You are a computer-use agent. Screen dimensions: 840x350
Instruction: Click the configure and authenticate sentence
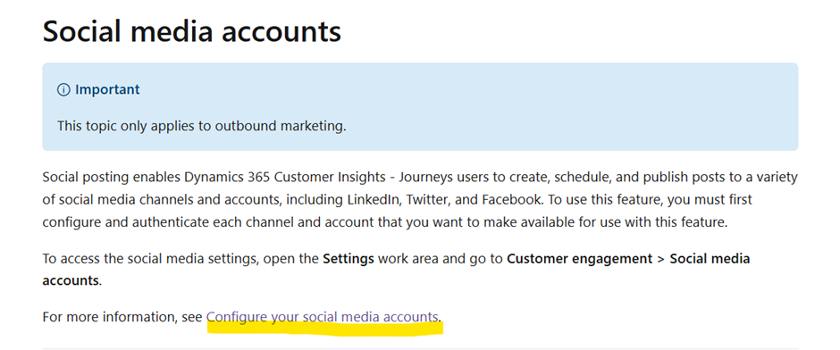coord(384,222)
